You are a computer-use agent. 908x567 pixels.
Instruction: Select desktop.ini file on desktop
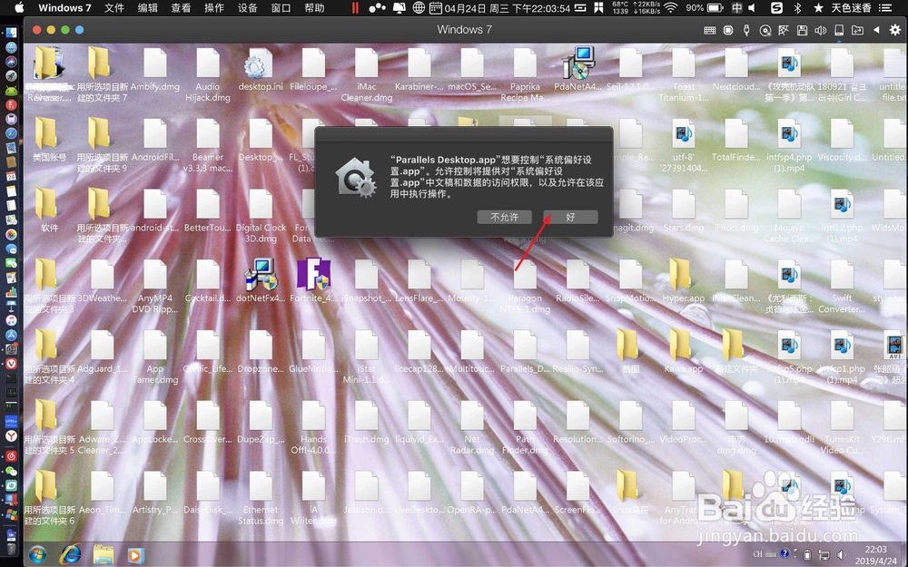pyautogui.click(x=260, y=70)
